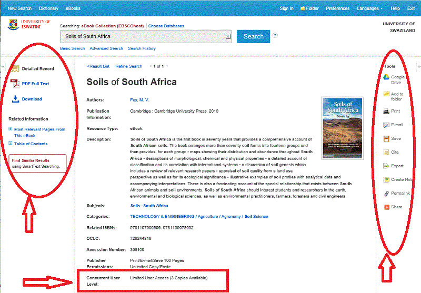Switch to Basic Search

(x=72, y=48)
